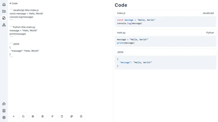Click the duplicate copy toolbar icon

point(71,116)
